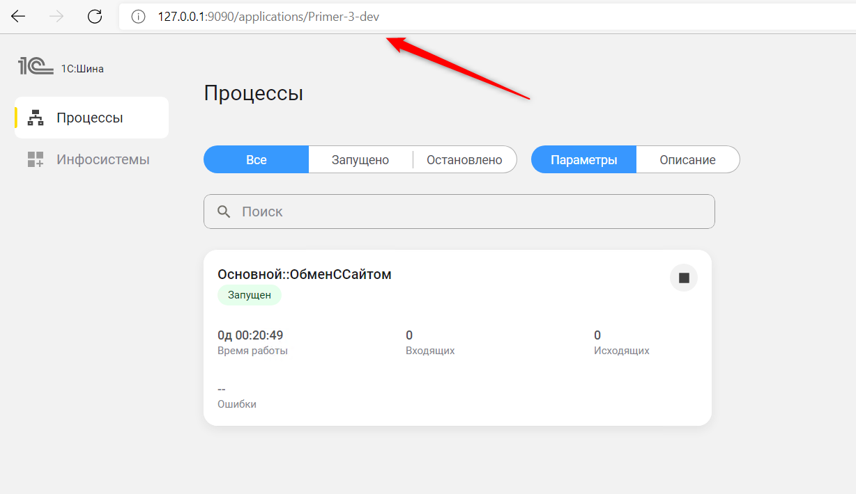This screenshot has width=856, height=494.
Task: Switch to Описание view
Action: click(x=687, y=159)
